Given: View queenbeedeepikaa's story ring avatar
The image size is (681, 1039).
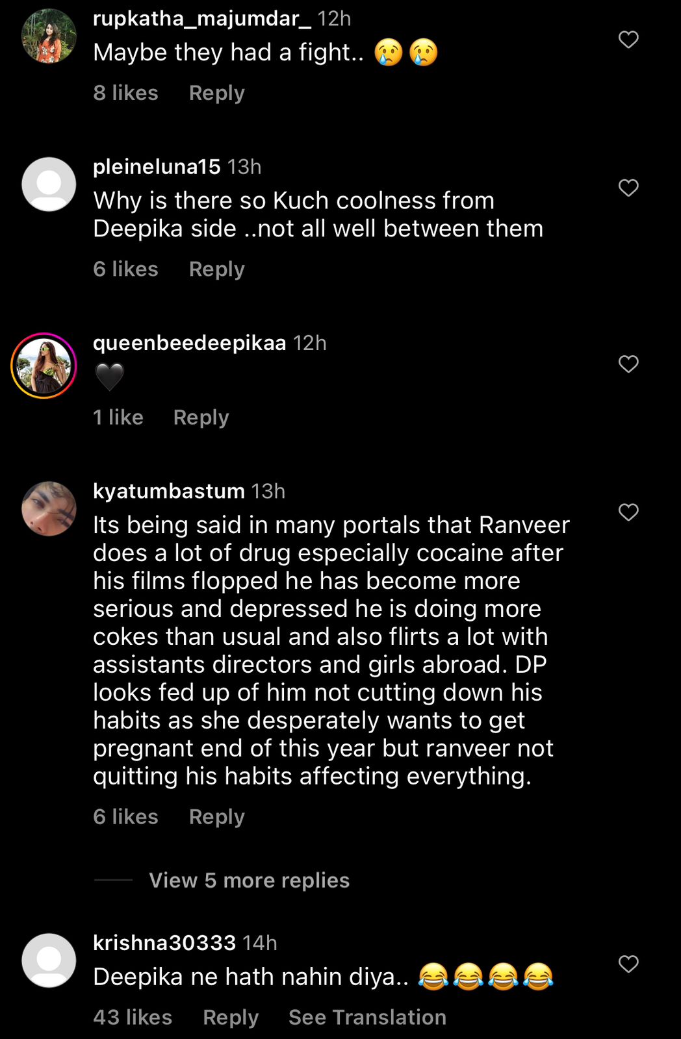Looking at the screenshot, I should point(44,366).
